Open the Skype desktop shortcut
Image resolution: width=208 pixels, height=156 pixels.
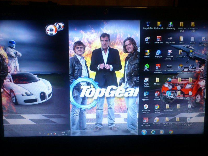click(168, 93)
